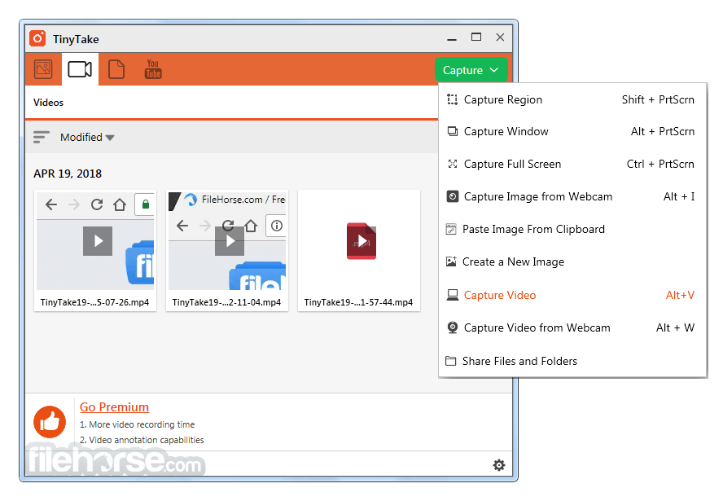Open the Modified sort dropdown
This screenshot has height=501, width=723.
[x=87, y=137]
